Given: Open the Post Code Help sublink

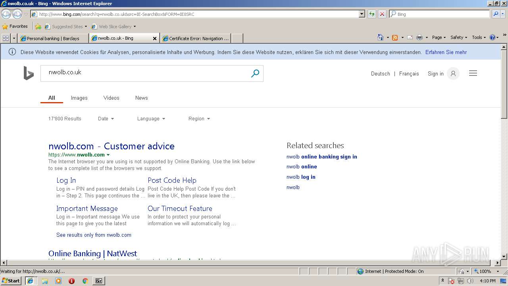Looking at the screenshot, I should pyautogui.click(x=172, y=180).
